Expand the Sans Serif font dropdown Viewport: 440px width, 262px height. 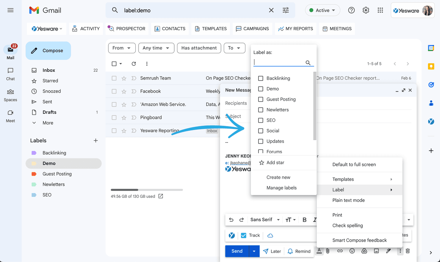pyautogui.click(x=265, y=220)
